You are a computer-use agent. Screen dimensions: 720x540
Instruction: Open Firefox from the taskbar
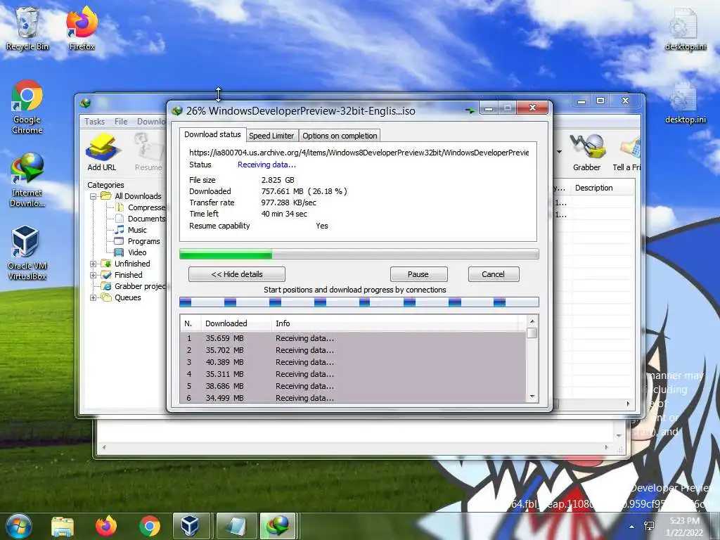106,527
